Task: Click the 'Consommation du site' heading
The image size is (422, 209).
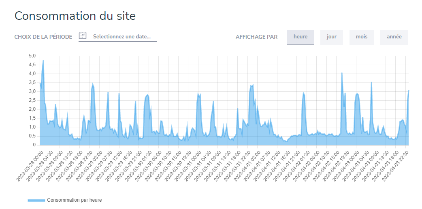Action: tap(75, 16)
